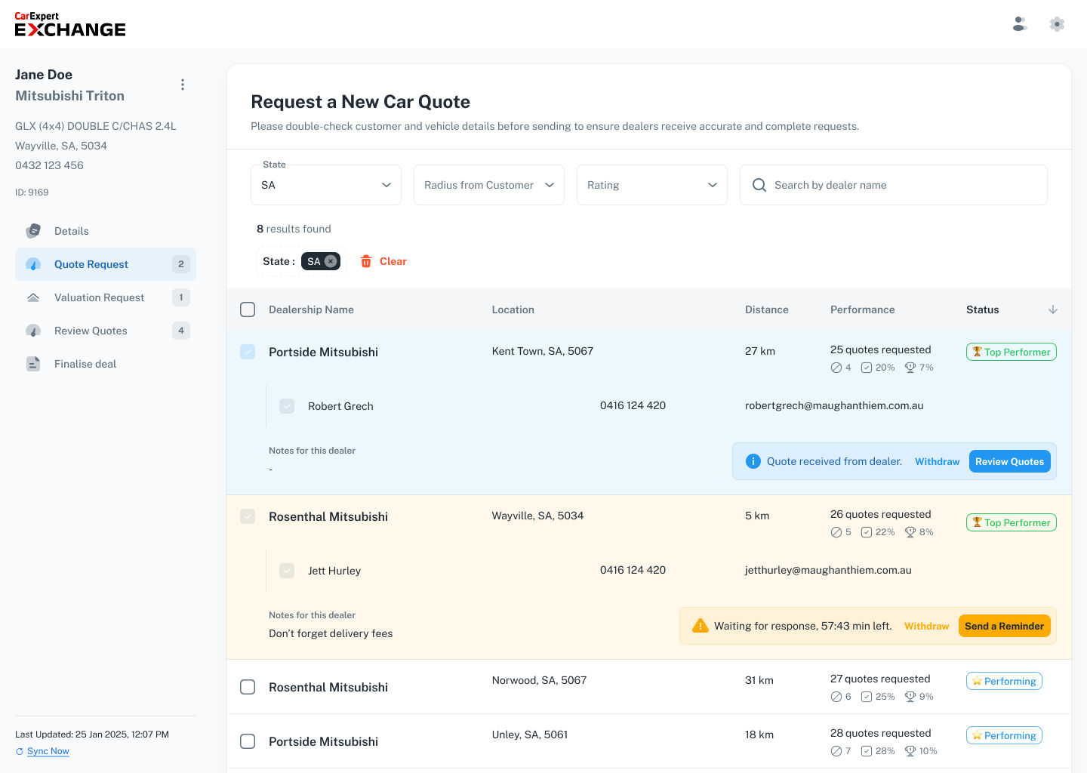The height and width of the screenshot is (773, 1087).
Task: Click the Top Performer badge for Kent Town
Action: coord(1012,352)
